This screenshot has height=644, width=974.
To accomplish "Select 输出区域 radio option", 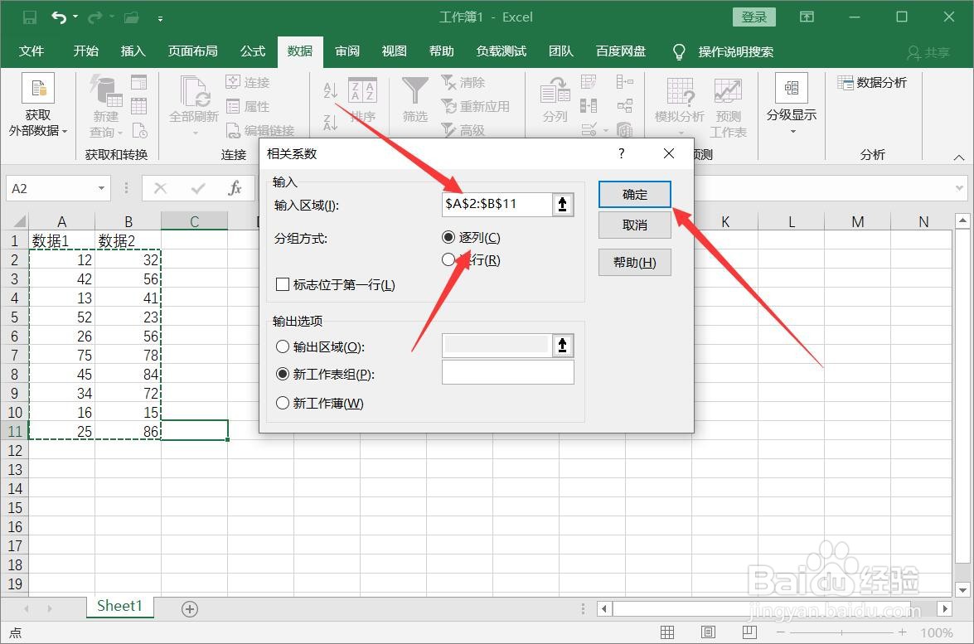I will click(x=283, y=346).
